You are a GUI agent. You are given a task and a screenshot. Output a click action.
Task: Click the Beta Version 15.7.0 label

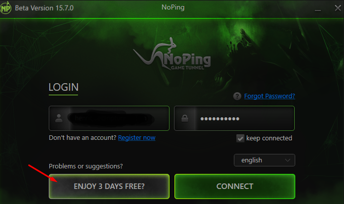[44, 8]
